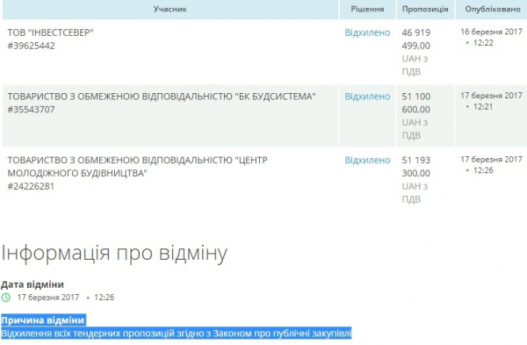
Task: Click the 16 березня 2017 publication date
Action: (491, 32)
